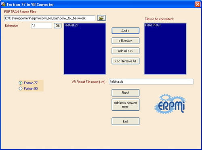Click empty area of source files listbox

tap(85, 51)
